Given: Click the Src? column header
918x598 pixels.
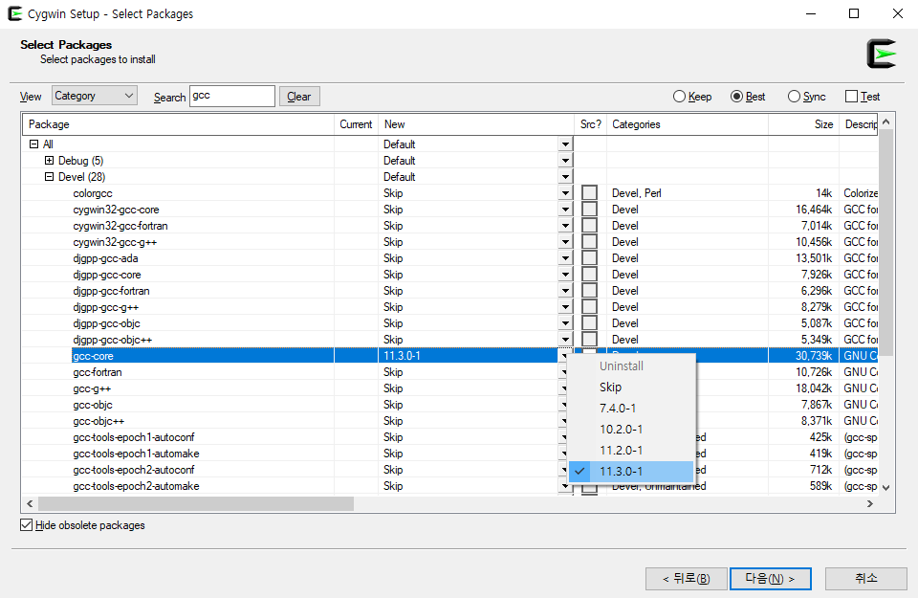Looking at the screenshot, I should click(591, 124).
